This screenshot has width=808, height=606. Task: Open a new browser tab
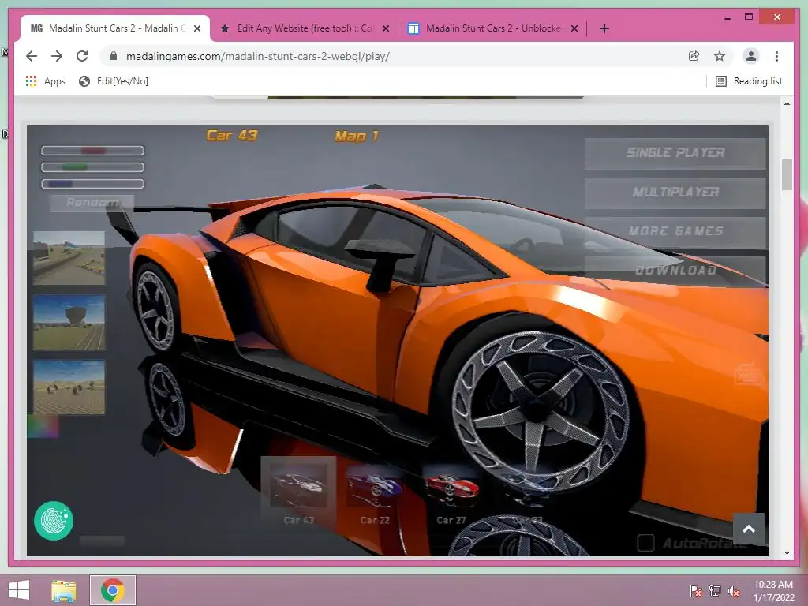(604, 28)
